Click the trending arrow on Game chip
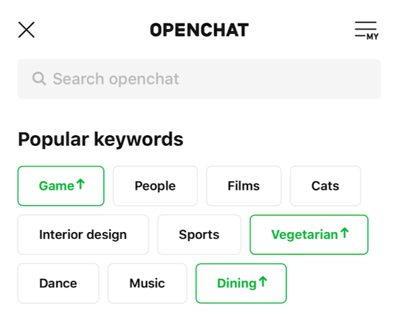This screenshot has width=398, height=317. click(x=81, y=184)
